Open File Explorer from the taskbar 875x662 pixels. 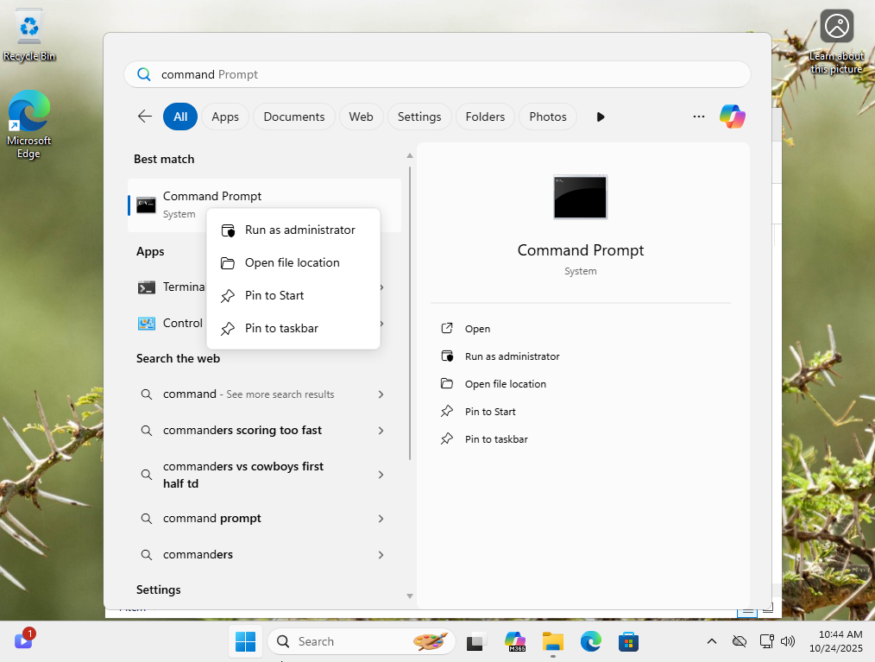[552, 641]
